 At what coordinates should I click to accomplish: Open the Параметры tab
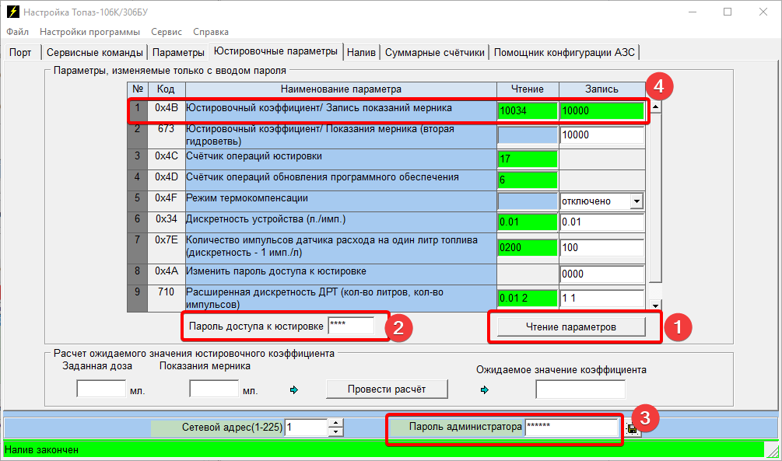point(178,52)
